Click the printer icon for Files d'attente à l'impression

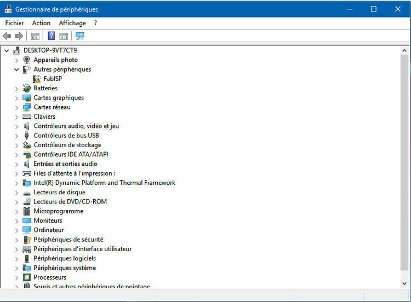click(27, 173)
